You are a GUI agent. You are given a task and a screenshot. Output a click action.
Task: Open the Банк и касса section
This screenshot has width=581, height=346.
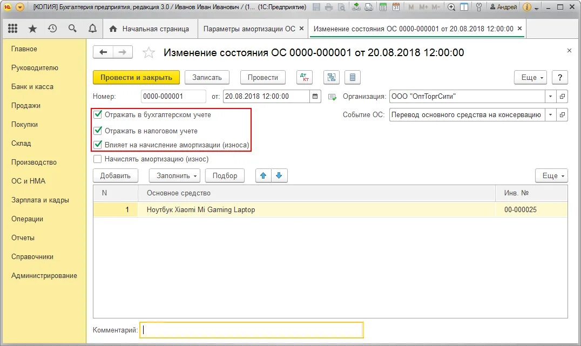[32, 87]
